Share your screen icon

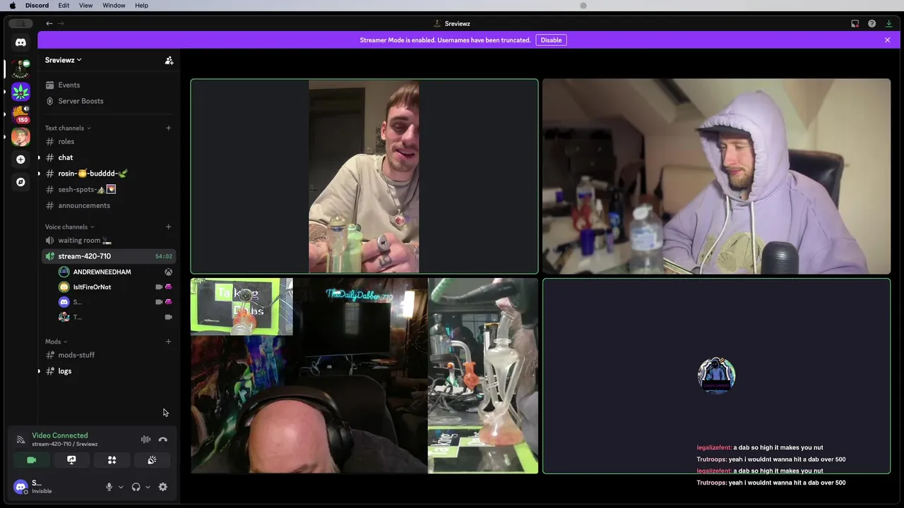tap(71, 460)
